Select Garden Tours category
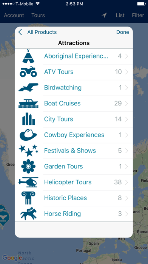 pyautogui.click(x=74, y=167)
